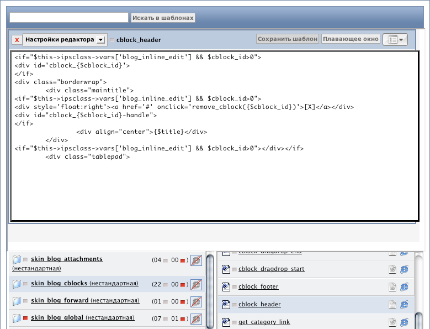The height and width of the screenshot is (329, 430).
Task: Open the skin_blog_cblocks folder icon
Action: pos(17,284)
